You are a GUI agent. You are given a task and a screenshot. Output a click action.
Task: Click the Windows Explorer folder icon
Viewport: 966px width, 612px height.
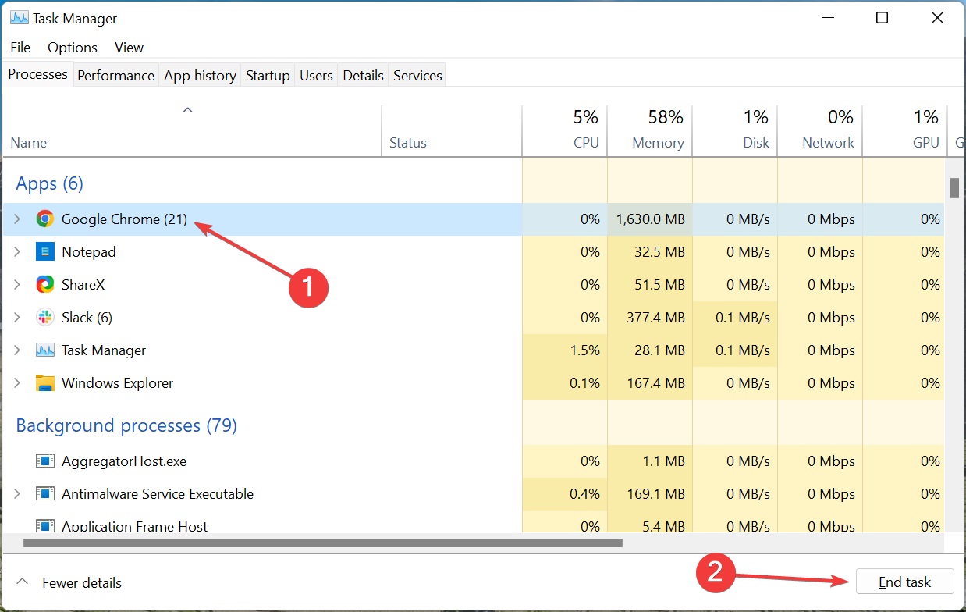45,383
